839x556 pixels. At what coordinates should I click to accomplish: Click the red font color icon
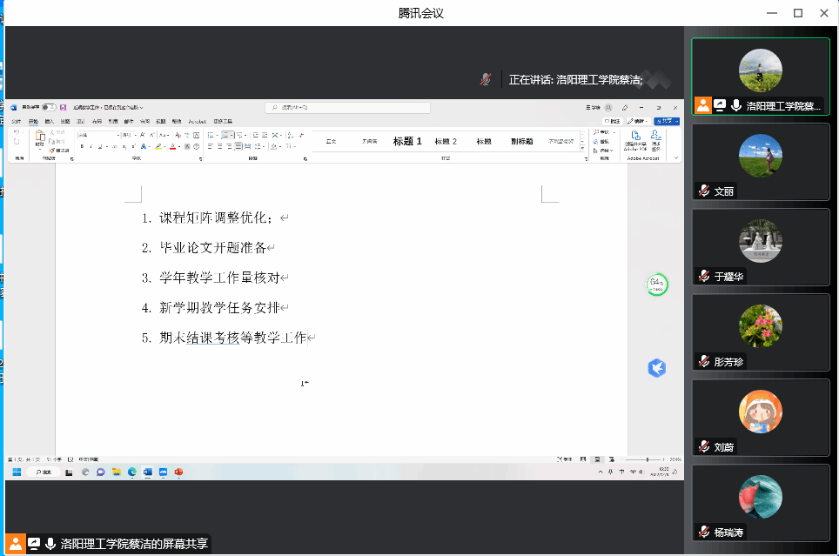tap(173, 147)
